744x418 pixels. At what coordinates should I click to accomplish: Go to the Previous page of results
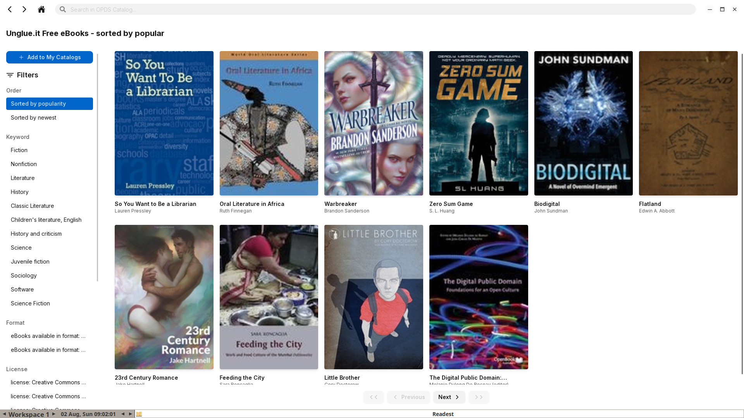tap(408, 397)
